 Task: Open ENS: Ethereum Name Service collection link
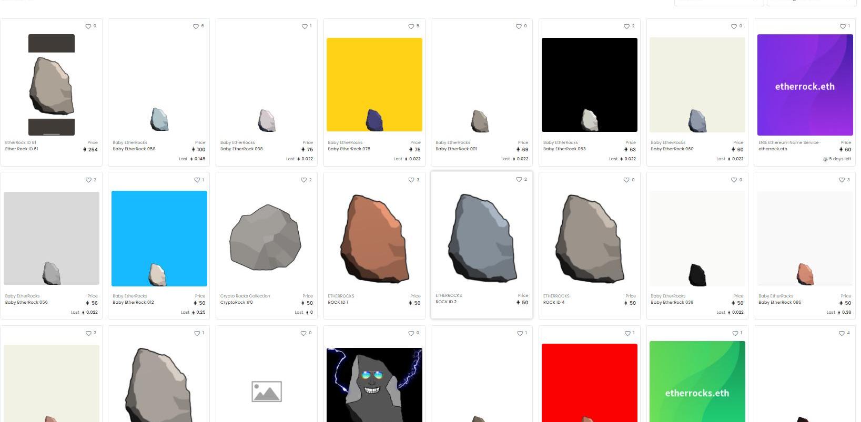[x=789, y=142]
